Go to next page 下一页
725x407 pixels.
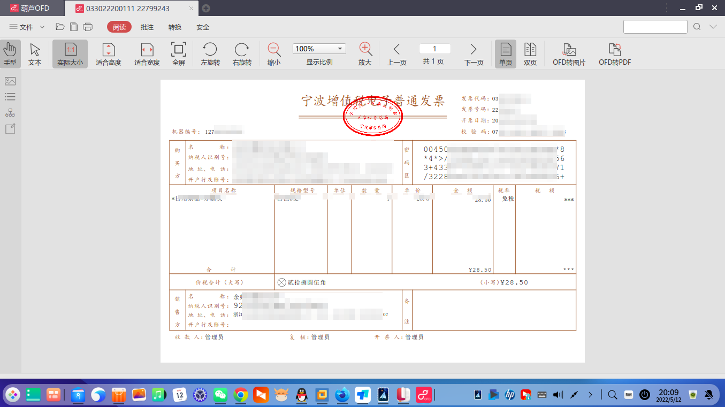474,54
